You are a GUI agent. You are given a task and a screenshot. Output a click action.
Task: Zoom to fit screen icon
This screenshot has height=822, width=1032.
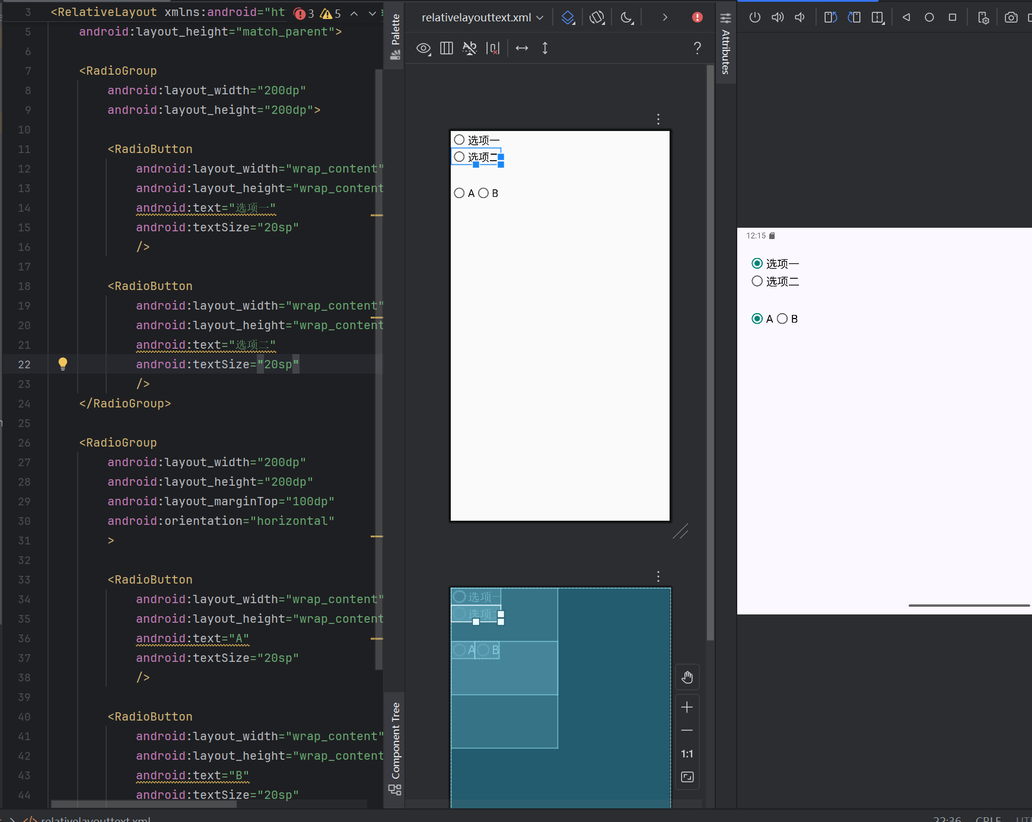click(x=687, y=777)
